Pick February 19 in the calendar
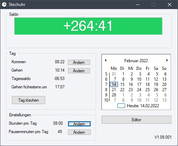The height and width of the screenshot is (146, 178). point(156,85)
